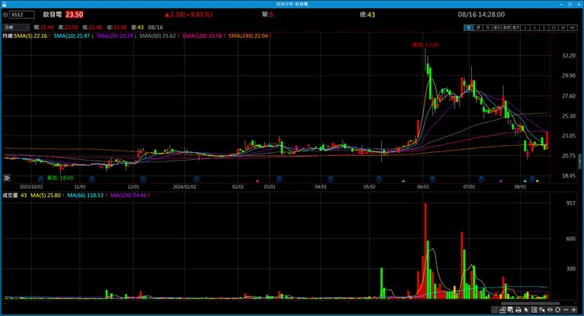584x316 pixels.
Task: Select the 1-minute period tab
Action: (525, 28)
